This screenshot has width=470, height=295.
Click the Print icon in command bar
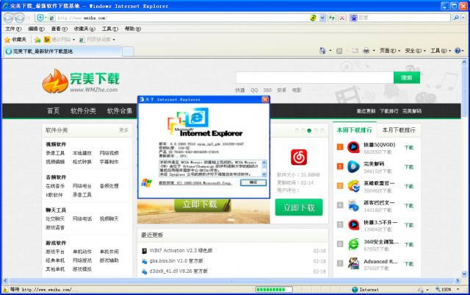click(366, 51)
